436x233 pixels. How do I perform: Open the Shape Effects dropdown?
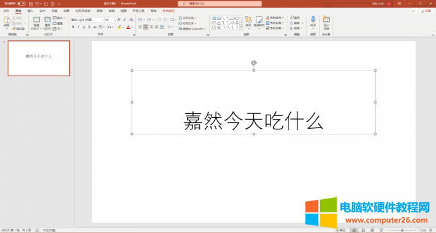274,28
